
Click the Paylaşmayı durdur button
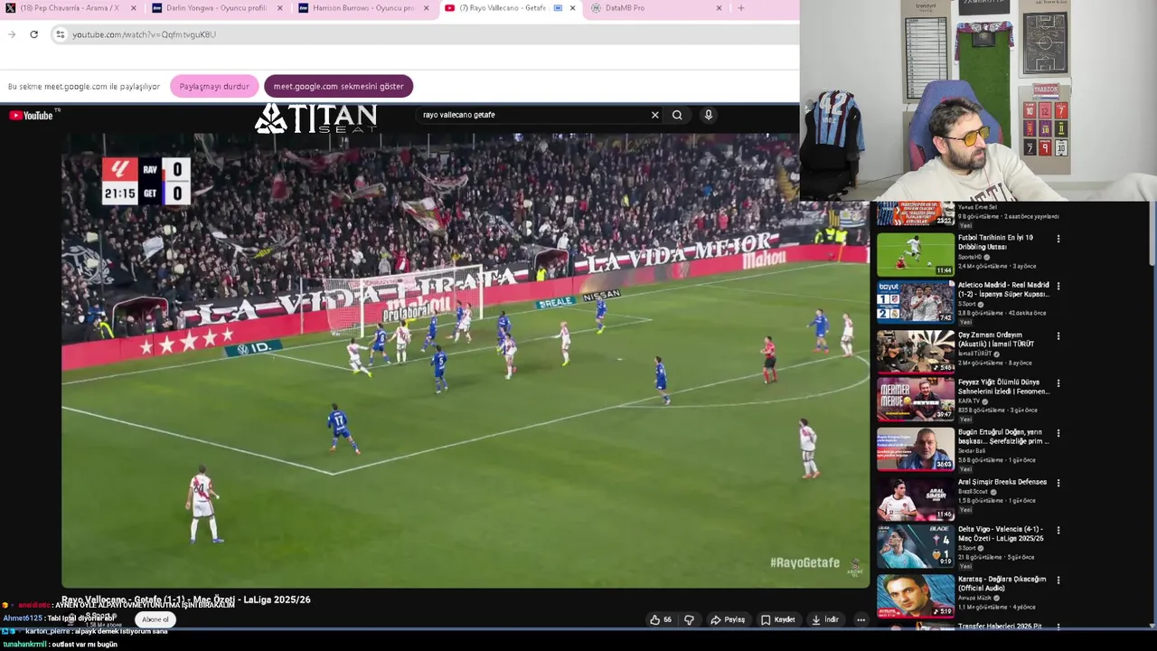coord(214,86)
